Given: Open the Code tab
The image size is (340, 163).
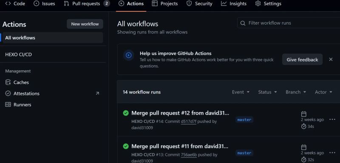Looking at the screenshot, I should (x=15, y=4).
